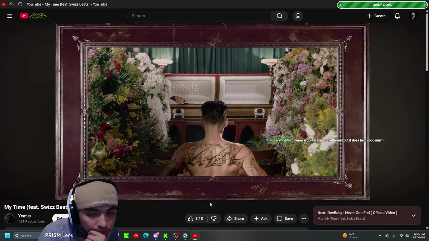This screenshot has width=429, height=241.
Task: Click the My Time video title
Action: click(36, 207)
